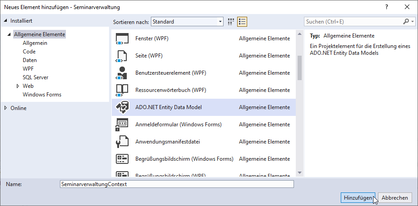Click the Name input field
The width and height of the screenshot is (418, 206).
(x=177, y=184)
